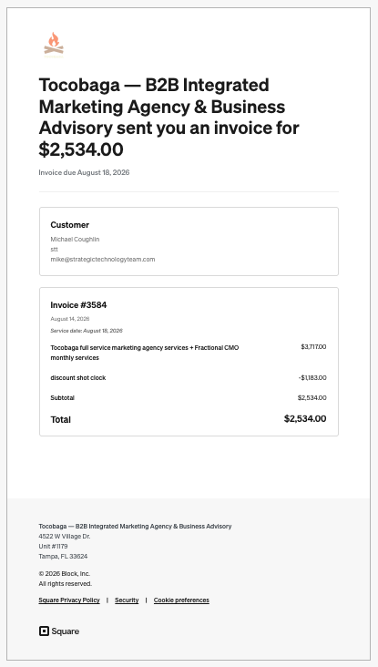Click the 4522 W Village Dr. address line
Image resolution: width=378 pixels, height=667 pixels.
point(65,537)
